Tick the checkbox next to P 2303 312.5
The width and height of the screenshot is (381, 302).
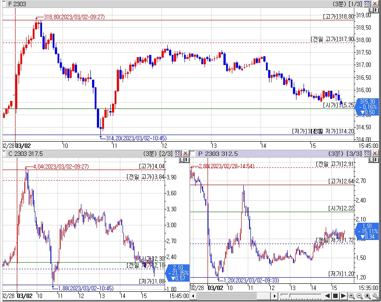(192, 153)
